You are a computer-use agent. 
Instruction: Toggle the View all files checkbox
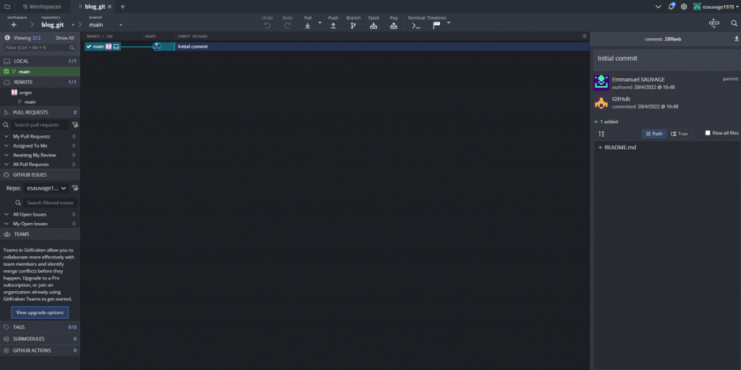coord(708,133)
